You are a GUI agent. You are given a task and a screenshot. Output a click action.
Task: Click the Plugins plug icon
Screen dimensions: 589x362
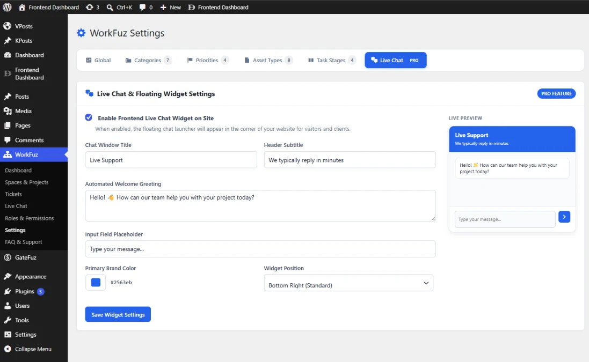(x=7, y=291)
